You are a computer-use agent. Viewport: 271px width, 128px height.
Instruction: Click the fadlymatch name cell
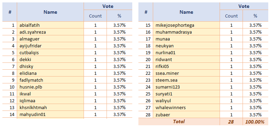pos(50,80)
